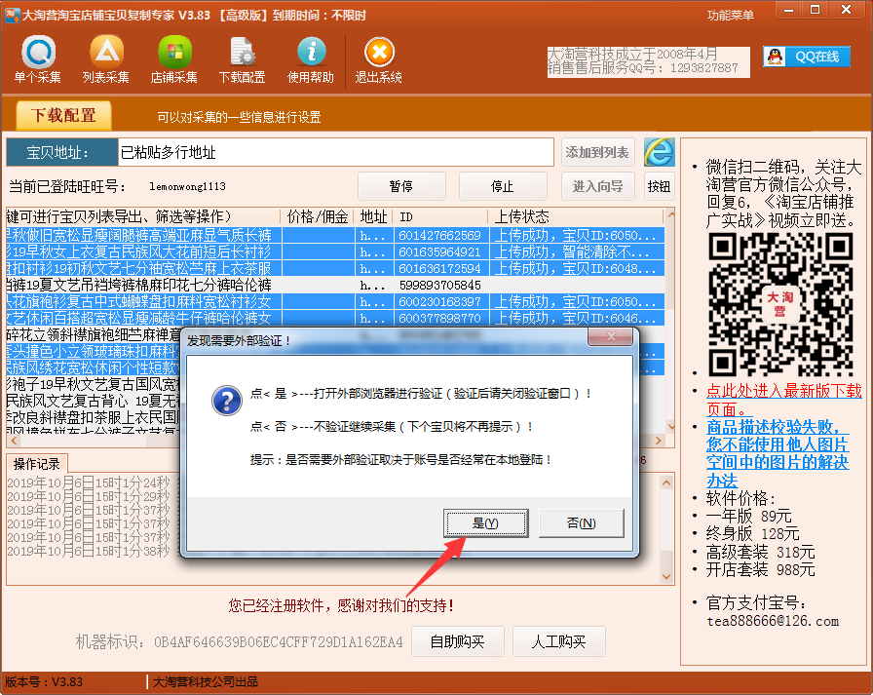Open Internet Explorer browser icon

[x=660, y=152]
